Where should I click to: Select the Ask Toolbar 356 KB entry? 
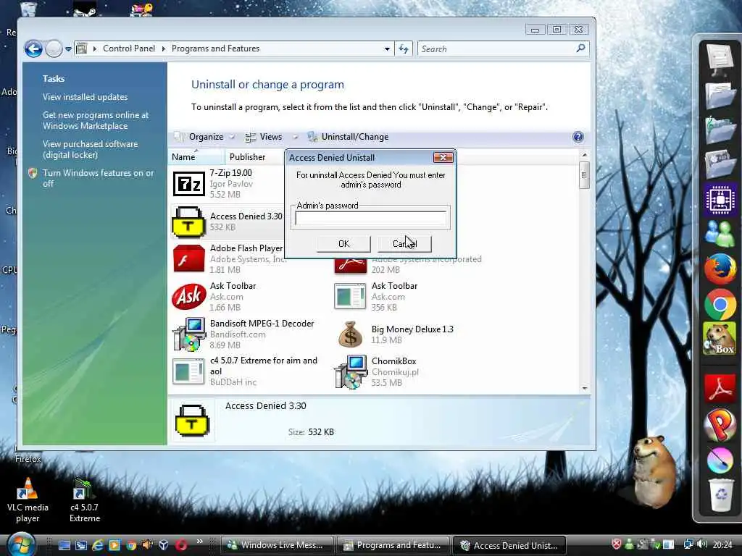point(376,296)
